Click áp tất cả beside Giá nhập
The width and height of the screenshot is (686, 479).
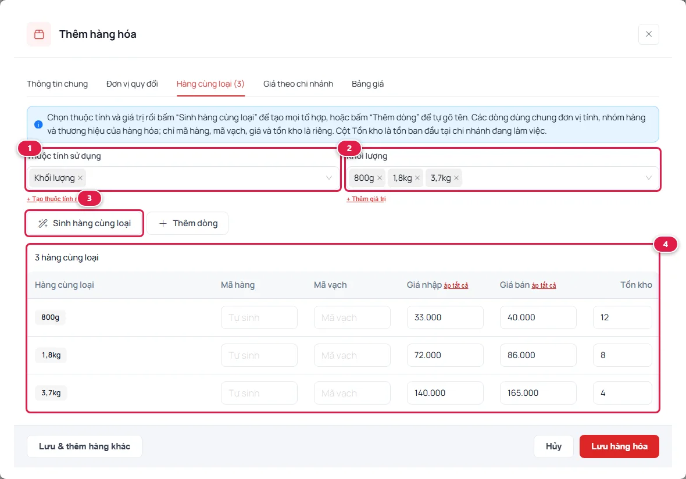456,285
